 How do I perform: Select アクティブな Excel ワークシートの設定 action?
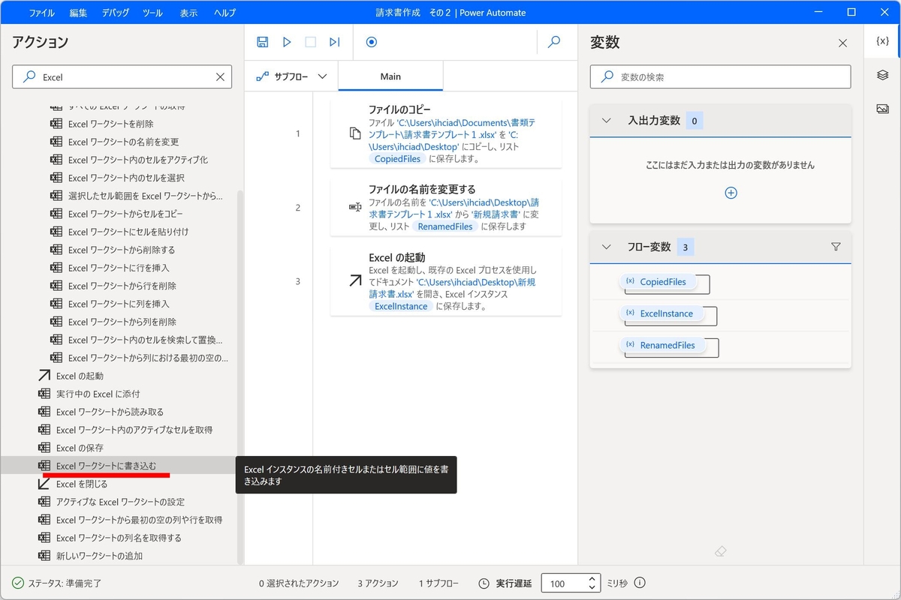tap(119, 502)
